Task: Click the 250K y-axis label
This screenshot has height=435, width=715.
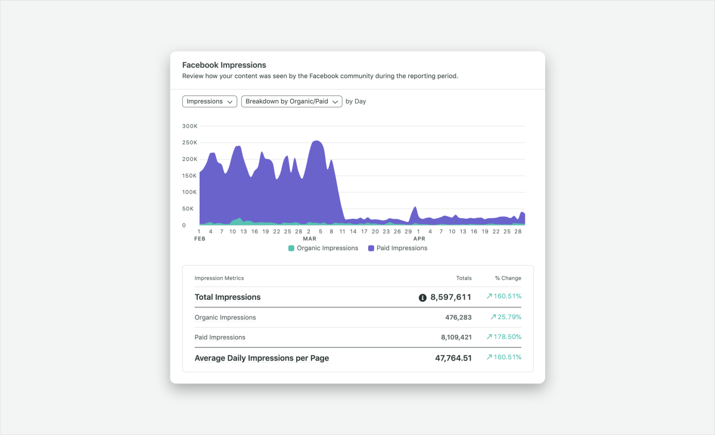Action: pos(189,142)
